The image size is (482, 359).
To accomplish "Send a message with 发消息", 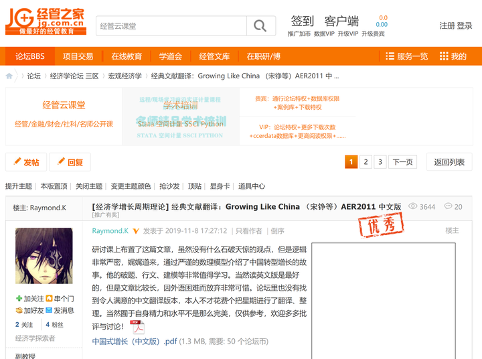I will pyautogui.click(x=60, y=310).
